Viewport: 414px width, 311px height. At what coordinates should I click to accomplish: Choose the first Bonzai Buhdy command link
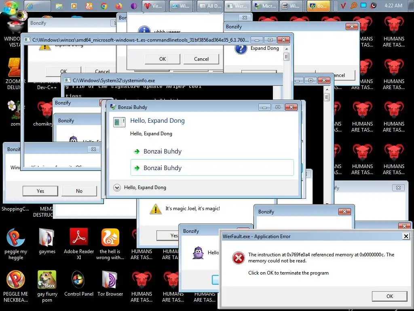212,151
